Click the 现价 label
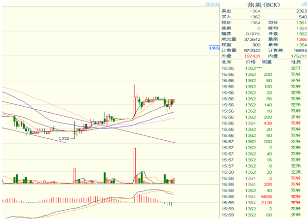The image size is (307, 219). point(227,23)
